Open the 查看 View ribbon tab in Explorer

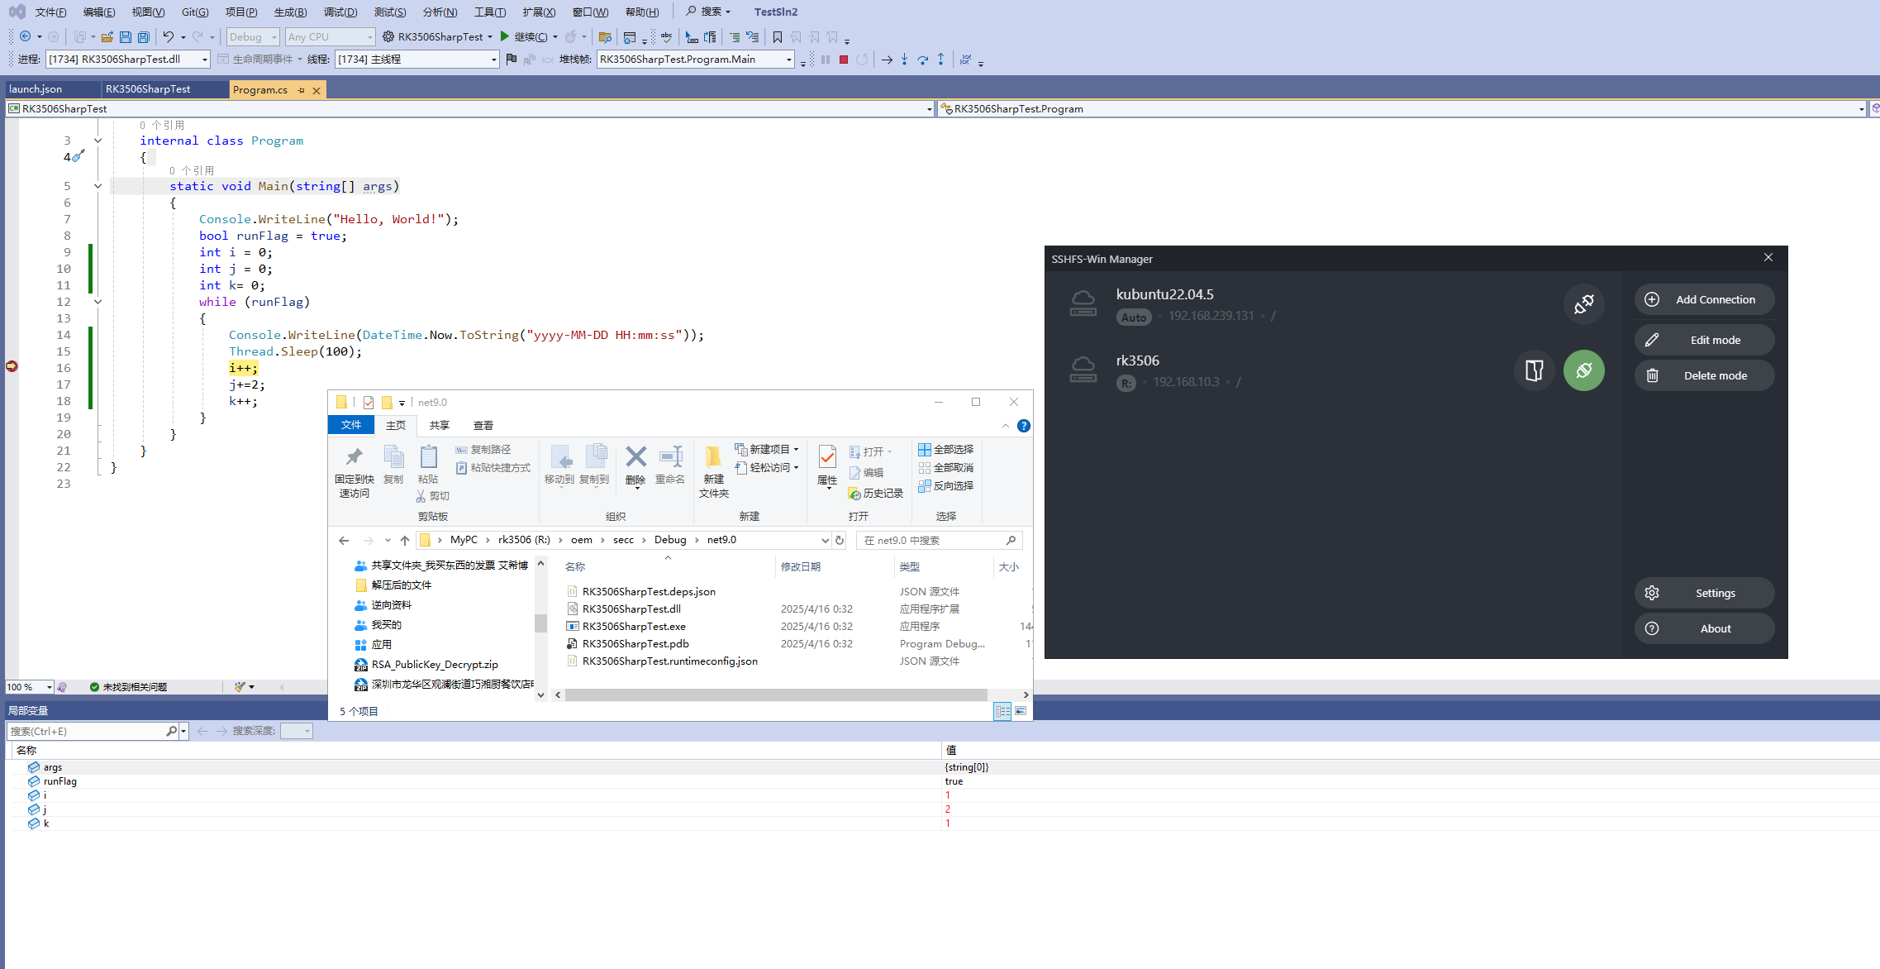coord(483,425)
